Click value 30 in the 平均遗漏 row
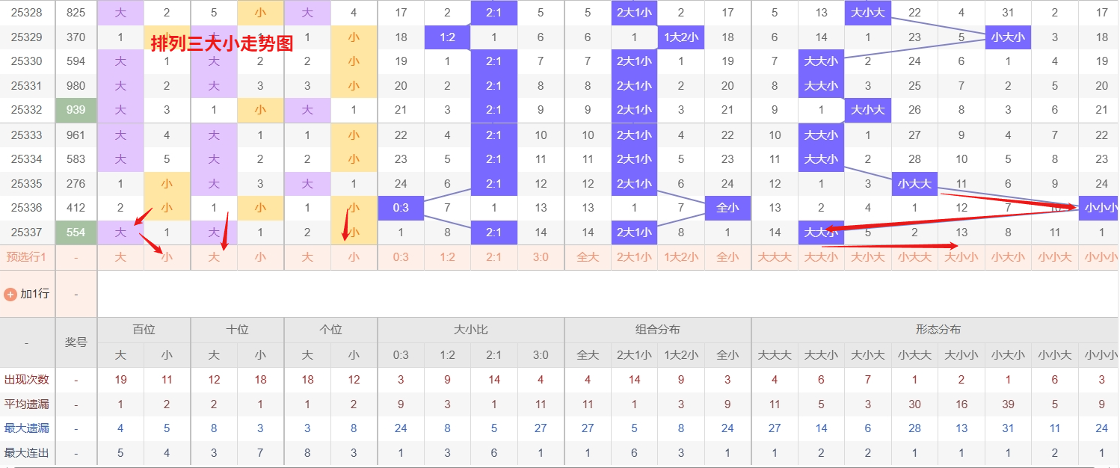Viewport: 1120px width, 468px height. [x=914, y=404]
